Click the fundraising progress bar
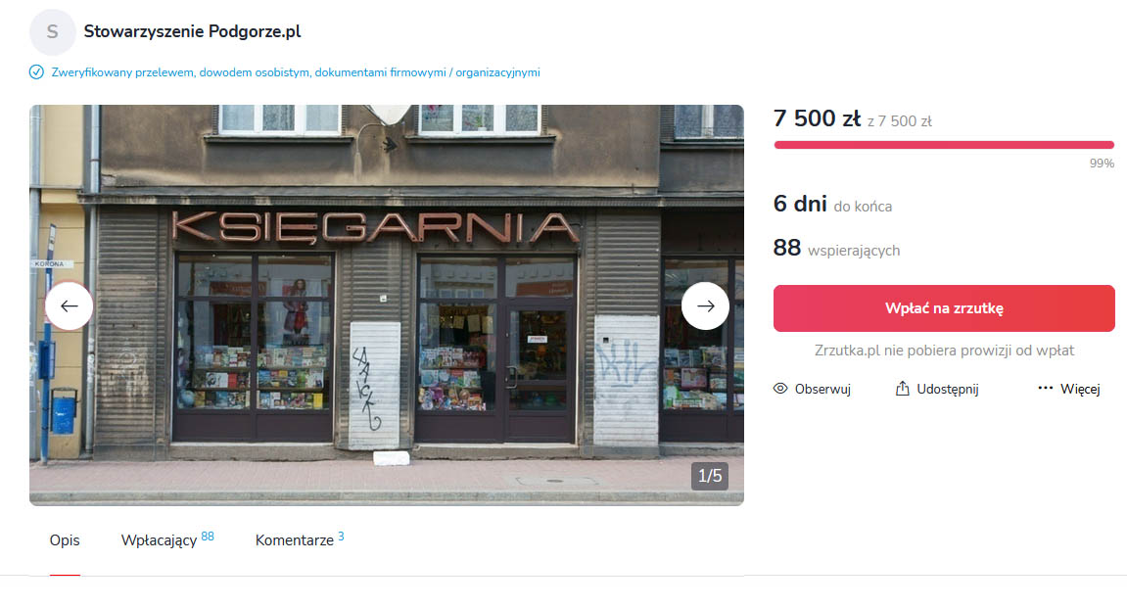This screenshot has height=608, width=1127. coord(944,145)
